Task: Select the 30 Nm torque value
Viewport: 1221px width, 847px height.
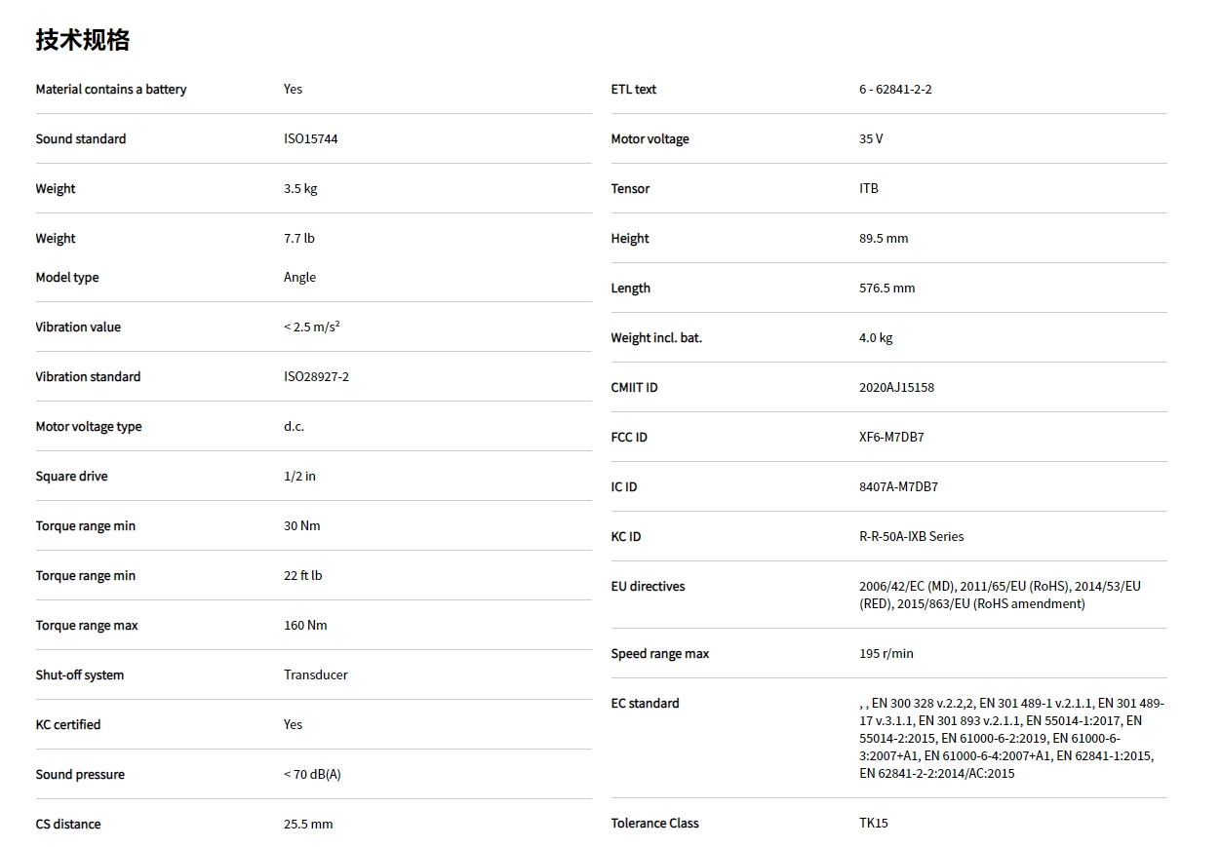Action: (x=302, y=526)
